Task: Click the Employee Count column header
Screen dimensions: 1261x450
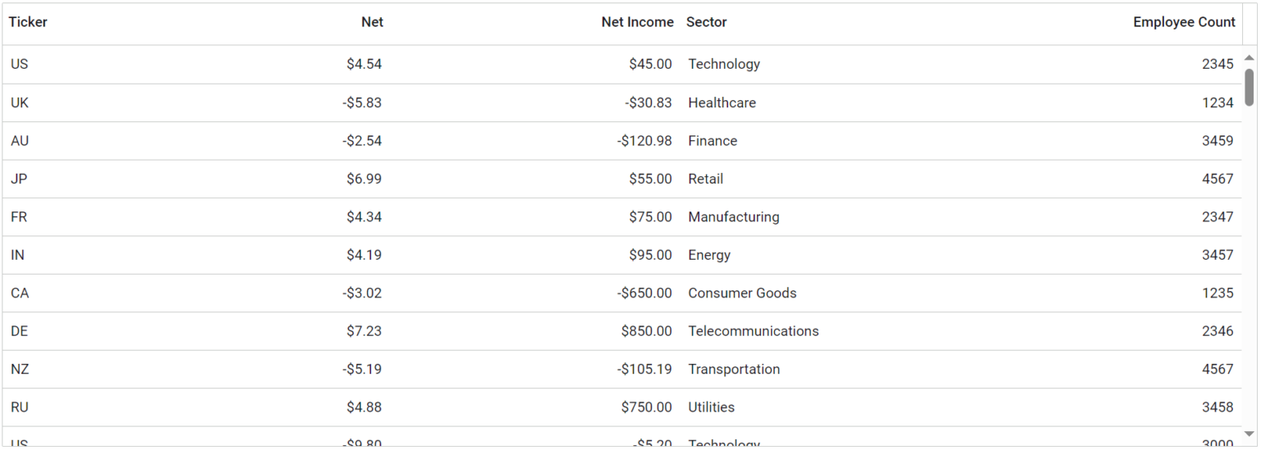Action: click(x=1184, y=22)
